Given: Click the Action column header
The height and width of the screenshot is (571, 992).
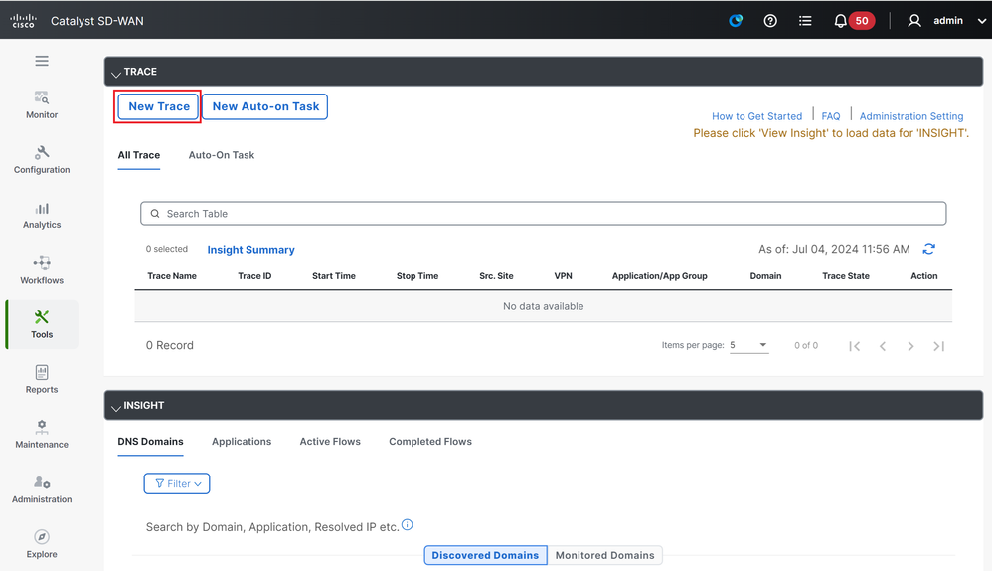Looking at the screenshot, I should tap(923, 276).
